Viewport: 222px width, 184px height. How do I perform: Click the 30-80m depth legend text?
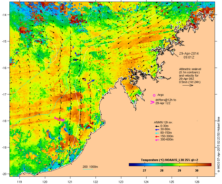tap(165, 129)
